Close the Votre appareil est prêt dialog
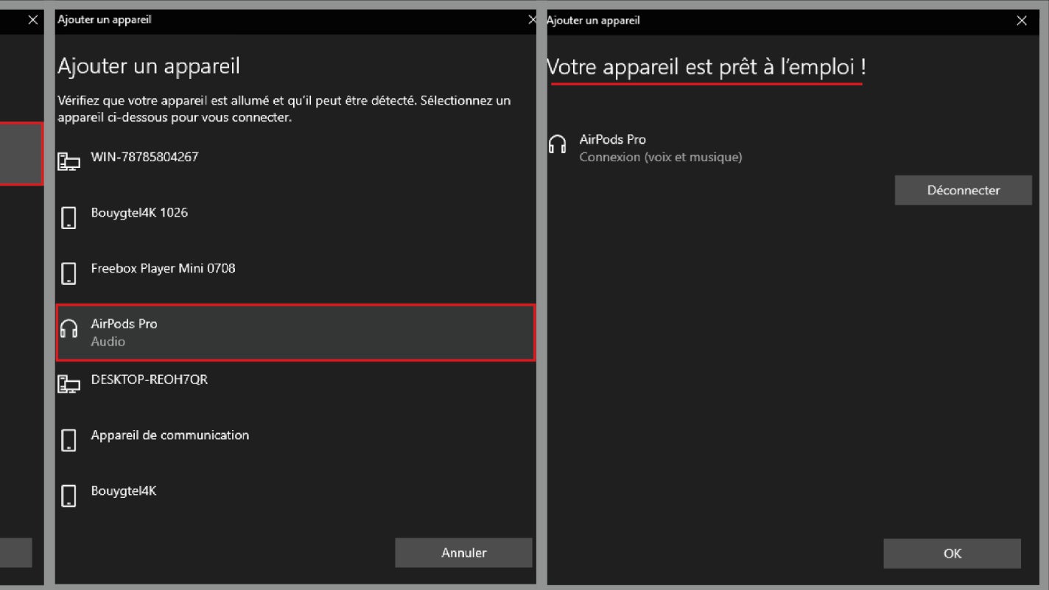The height and width of the screenshot is (590, 1049). coord(1021,21)
